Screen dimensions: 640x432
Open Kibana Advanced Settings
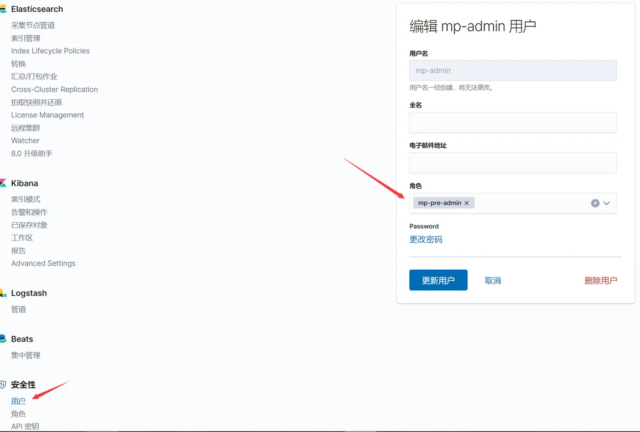click(43, 263)
